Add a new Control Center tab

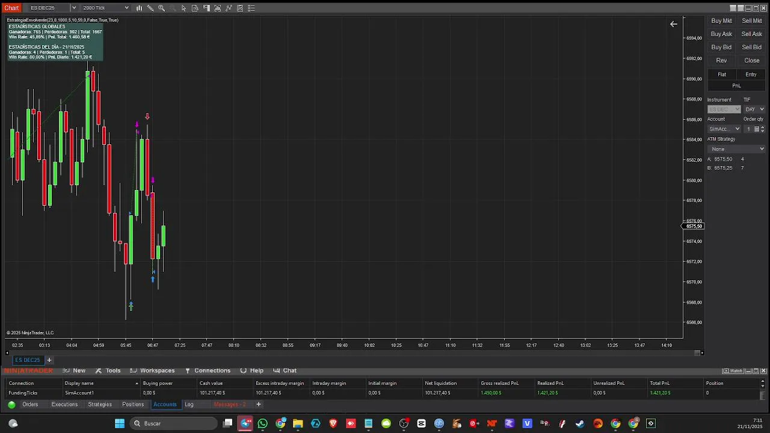pyautogui.click(x=259, y=405)
